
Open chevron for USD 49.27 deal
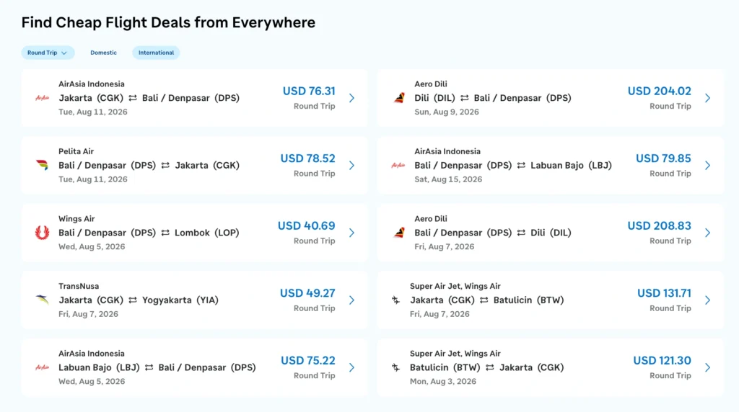(x=351, y=300)
